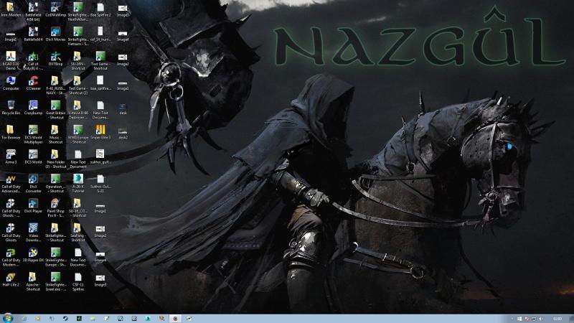Open the Apache - Shortcut folder

[x=33, y=281]
